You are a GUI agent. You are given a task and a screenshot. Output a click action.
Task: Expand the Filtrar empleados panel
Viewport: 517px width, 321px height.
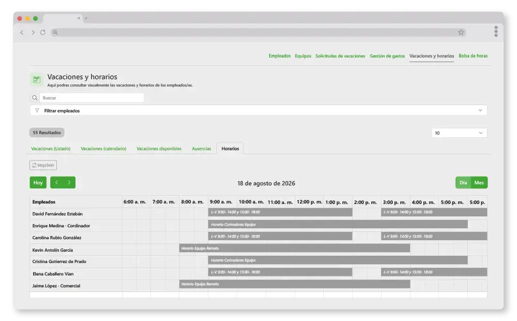tap(258, 110)
